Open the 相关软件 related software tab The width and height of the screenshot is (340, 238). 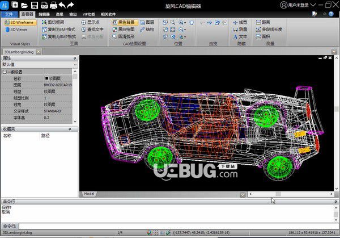coord(108,14)
